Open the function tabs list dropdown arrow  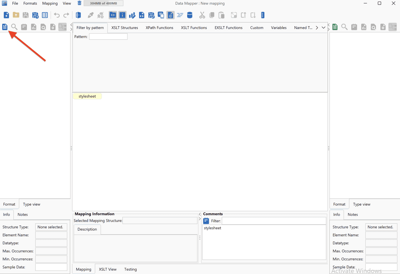pos(323,27)
